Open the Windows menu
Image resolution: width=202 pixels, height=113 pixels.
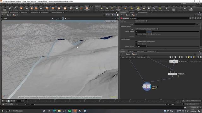tap(20, 4)
